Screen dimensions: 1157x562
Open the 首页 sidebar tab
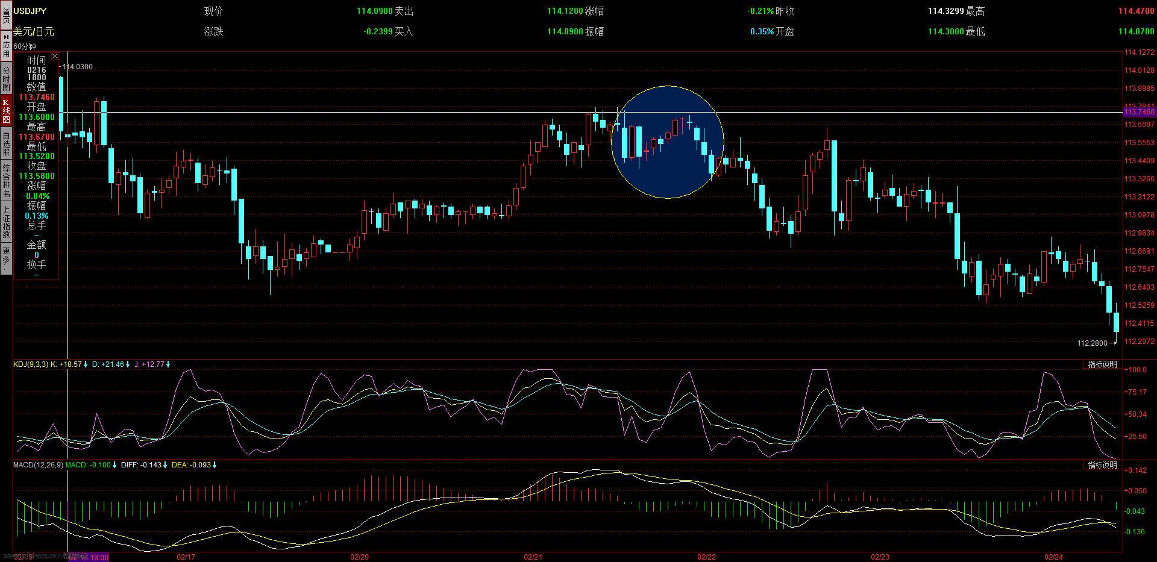[x=5, y=14]
